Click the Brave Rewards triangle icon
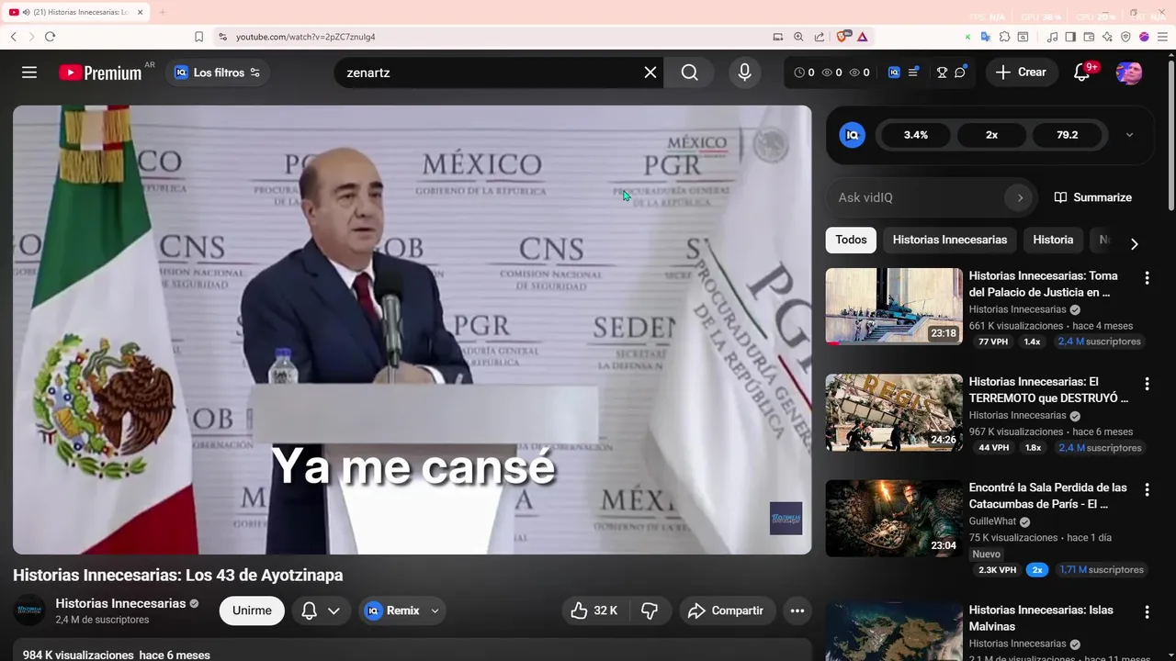This screenshot has width=1176, height=661. tap(863, 37)
